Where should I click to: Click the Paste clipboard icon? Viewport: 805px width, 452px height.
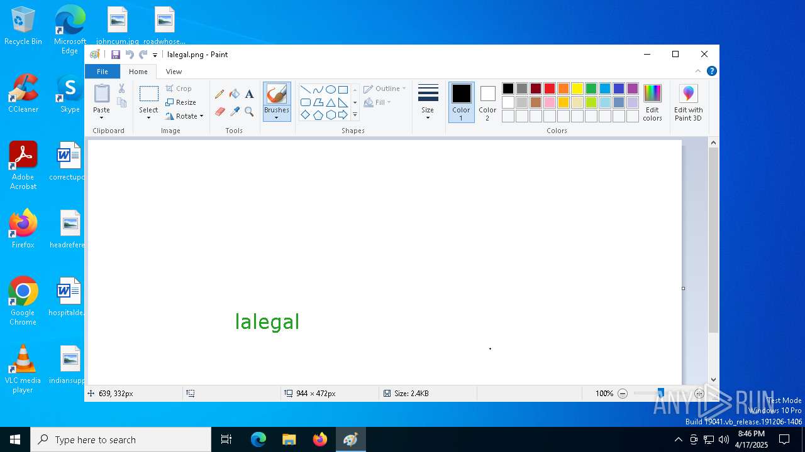pyautogui.click(x=101, y=94)
